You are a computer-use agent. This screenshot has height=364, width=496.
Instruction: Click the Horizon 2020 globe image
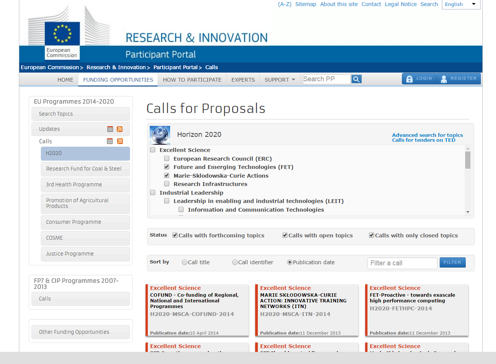tap(160, 135)
